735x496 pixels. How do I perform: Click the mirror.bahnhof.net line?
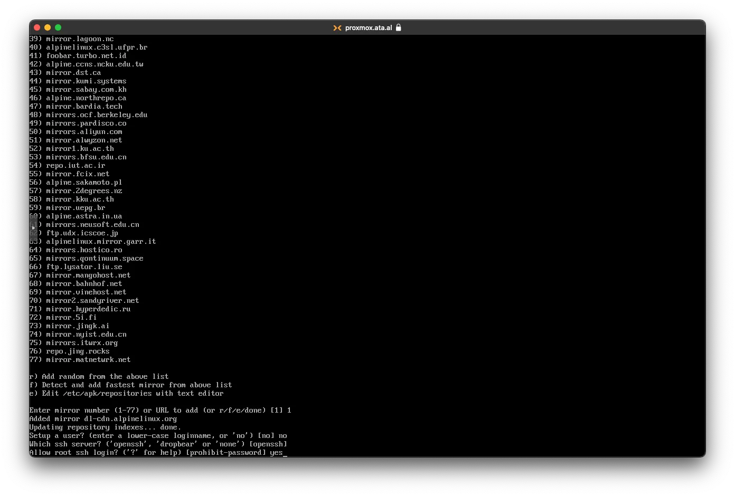click(76, 284)
